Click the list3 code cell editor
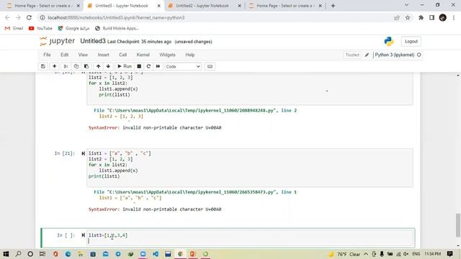 tap(250, 238)
